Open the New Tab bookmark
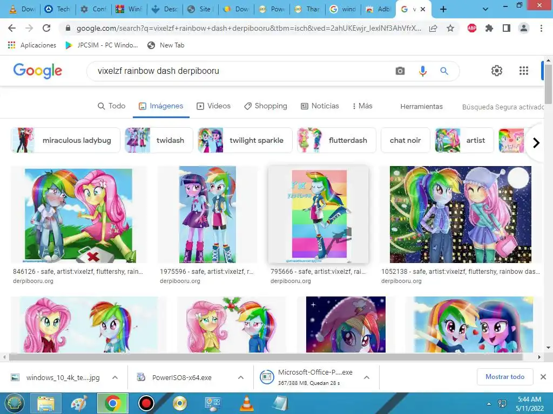Viewport: 553px width, 414px height. pyautogui.click(x=166, y=45)
